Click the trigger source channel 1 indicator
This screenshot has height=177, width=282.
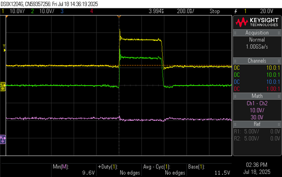245,11
